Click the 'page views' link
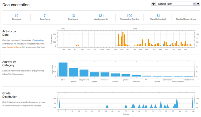The image size is (201, 117). (39, 40)
